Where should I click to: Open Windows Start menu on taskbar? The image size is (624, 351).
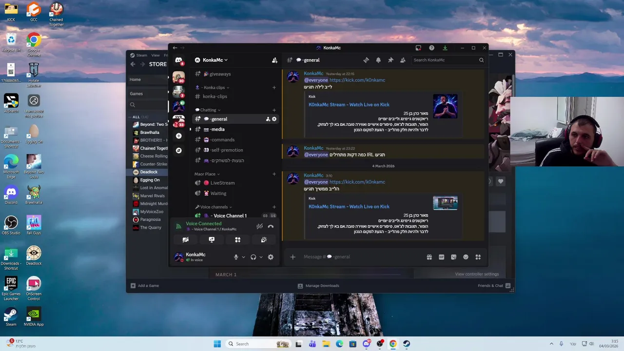(217, 344)
